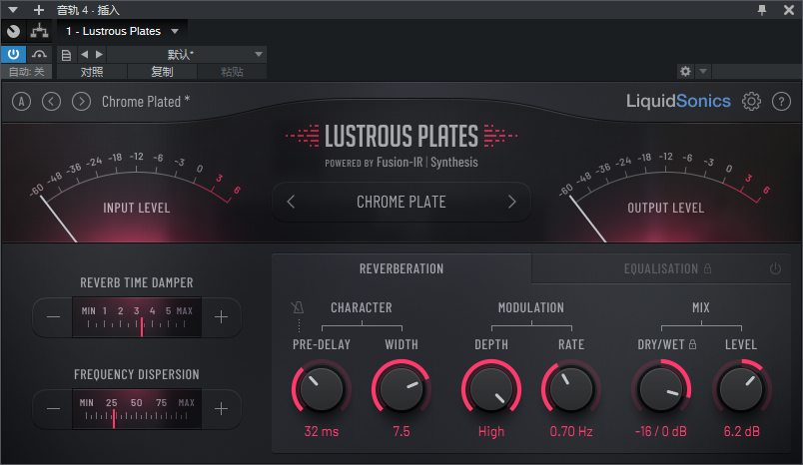The height and width of the screenshot is (465, 803).
Task: Toggle the Dry/Wet lock icon
Action: pos(692,344)
